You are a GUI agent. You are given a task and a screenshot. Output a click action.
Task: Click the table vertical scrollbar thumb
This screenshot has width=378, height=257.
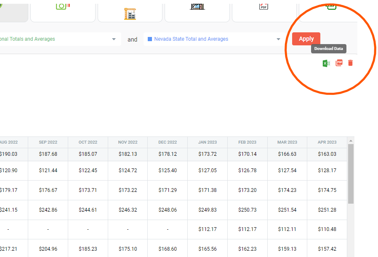tap(351, 174)
